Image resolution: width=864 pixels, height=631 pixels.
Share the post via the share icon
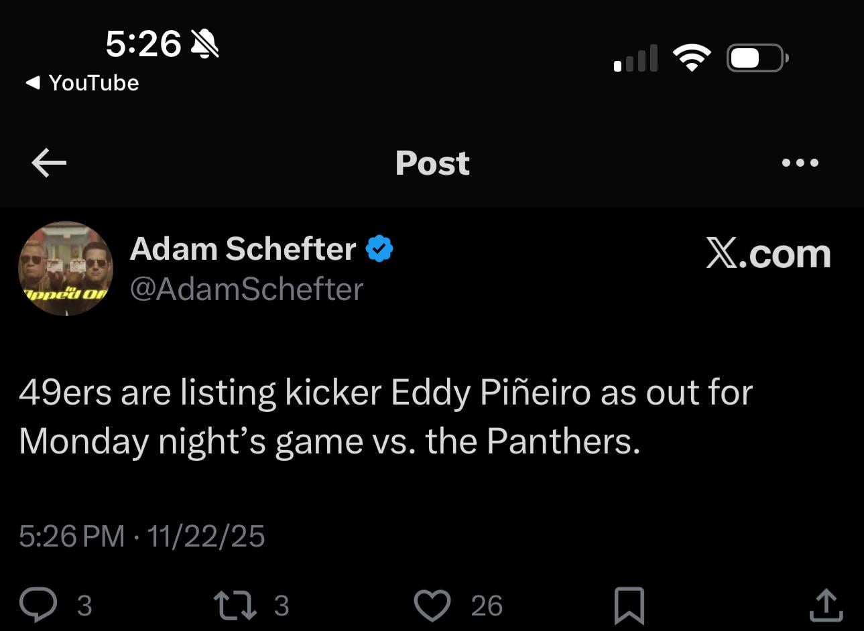(x=826, y=604)
